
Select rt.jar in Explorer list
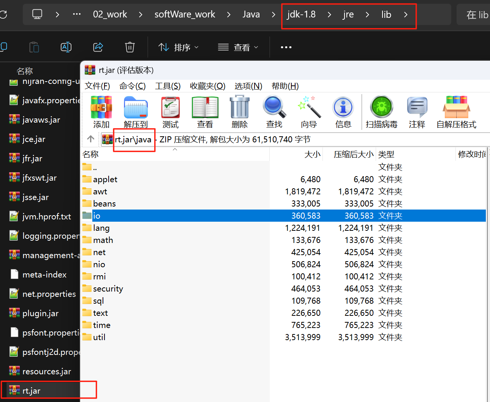[x=31, y=391]
